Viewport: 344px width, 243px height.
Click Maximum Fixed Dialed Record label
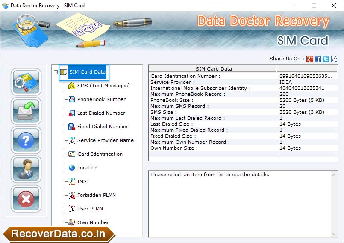point(189,130)
